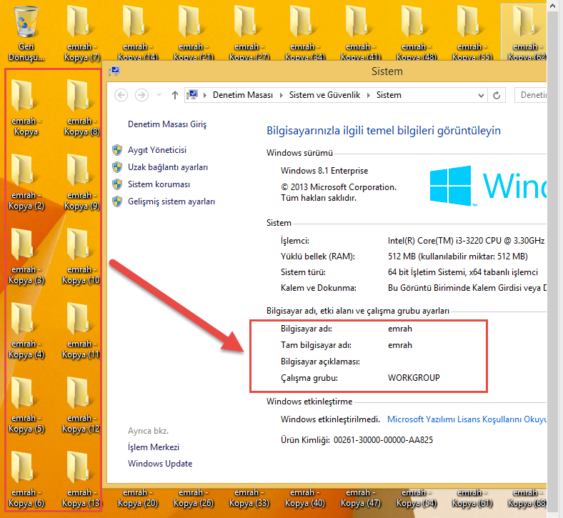The height and width of the screenshot is (518, 563).
Task: Open Aygıt Yöneticisi
Action: pos(157,150)
